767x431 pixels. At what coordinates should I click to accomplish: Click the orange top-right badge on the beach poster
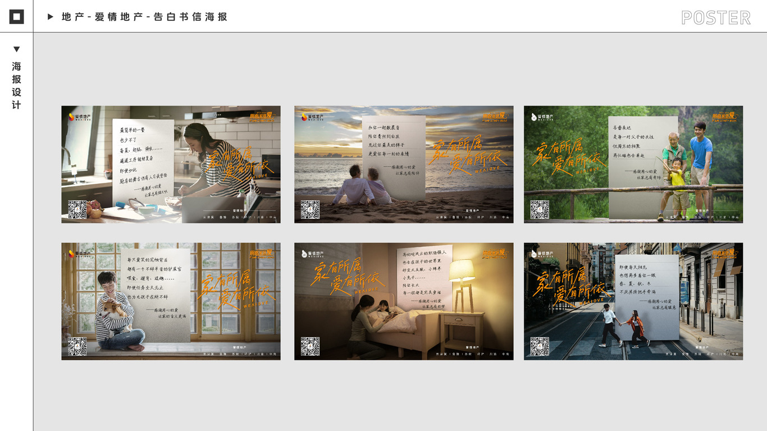(495, 117)
